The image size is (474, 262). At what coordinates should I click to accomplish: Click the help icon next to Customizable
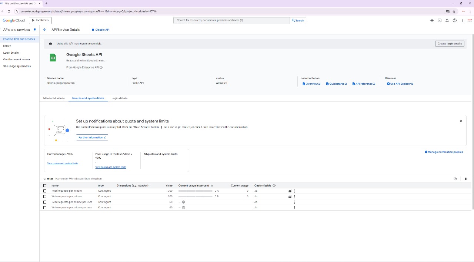pyautogui.click(x=274, y=185)
